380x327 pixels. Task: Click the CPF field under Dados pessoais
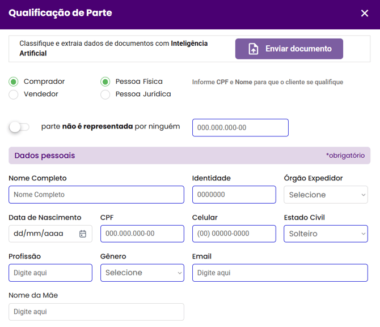coord(142,234)
